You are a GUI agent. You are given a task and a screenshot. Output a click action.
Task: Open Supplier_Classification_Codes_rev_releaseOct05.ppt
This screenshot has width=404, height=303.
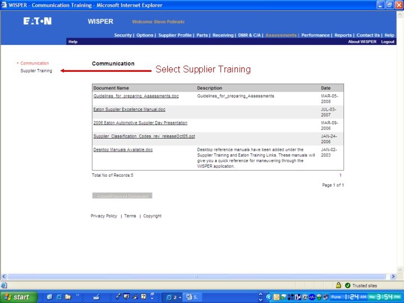pos(144,136)
